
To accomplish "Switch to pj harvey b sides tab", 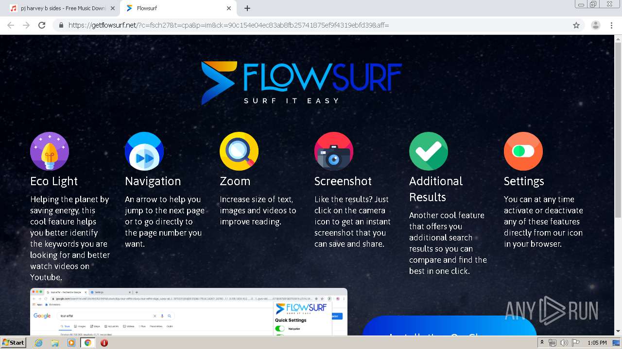I will [x=62, y=8].
